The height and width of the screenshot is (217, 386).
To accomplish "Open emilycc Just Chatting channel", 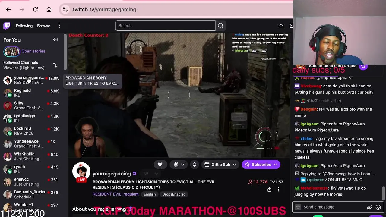I will click(32, 182).
